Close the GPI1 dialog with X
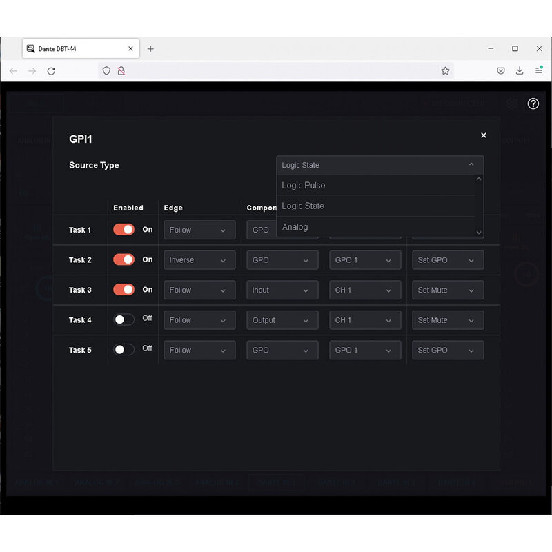 pyautogui.click(x=483, y=135)
